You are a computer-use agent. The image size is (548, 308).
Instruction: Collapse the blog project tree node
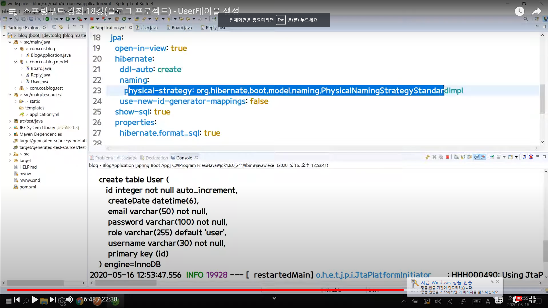point(4,35)
